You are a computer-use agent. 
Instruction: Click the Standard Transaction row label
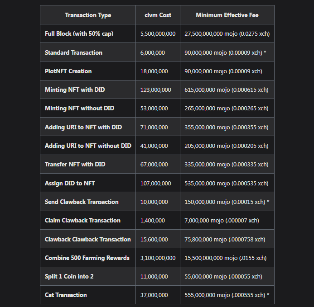pos(73,52)
